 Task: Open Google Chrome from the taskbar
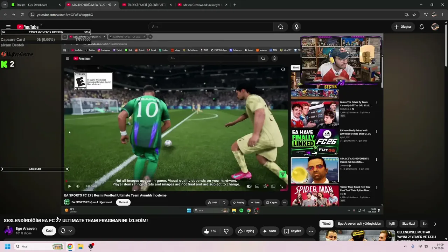[x=70, y=246]
